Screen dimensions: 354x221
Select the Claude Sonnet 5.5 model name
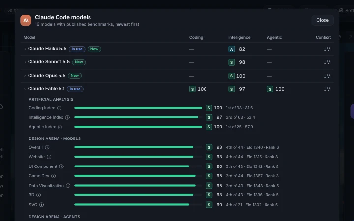point(49,62)
